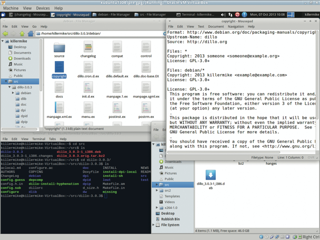Select the postinst.ex file
The height and width of the screenshot is (240, 320).
click(x=117, y=107)
